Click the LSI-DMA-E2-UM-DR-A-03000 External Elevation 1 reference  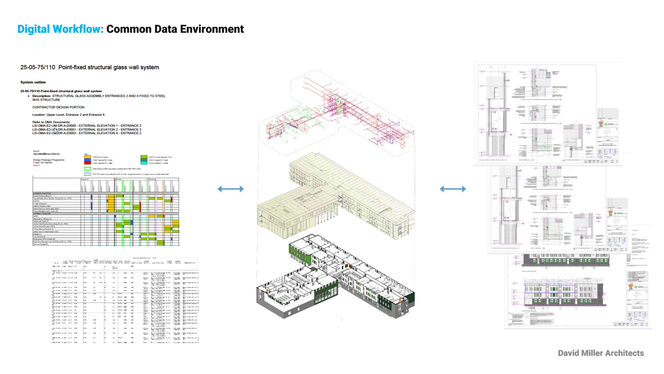87,125
